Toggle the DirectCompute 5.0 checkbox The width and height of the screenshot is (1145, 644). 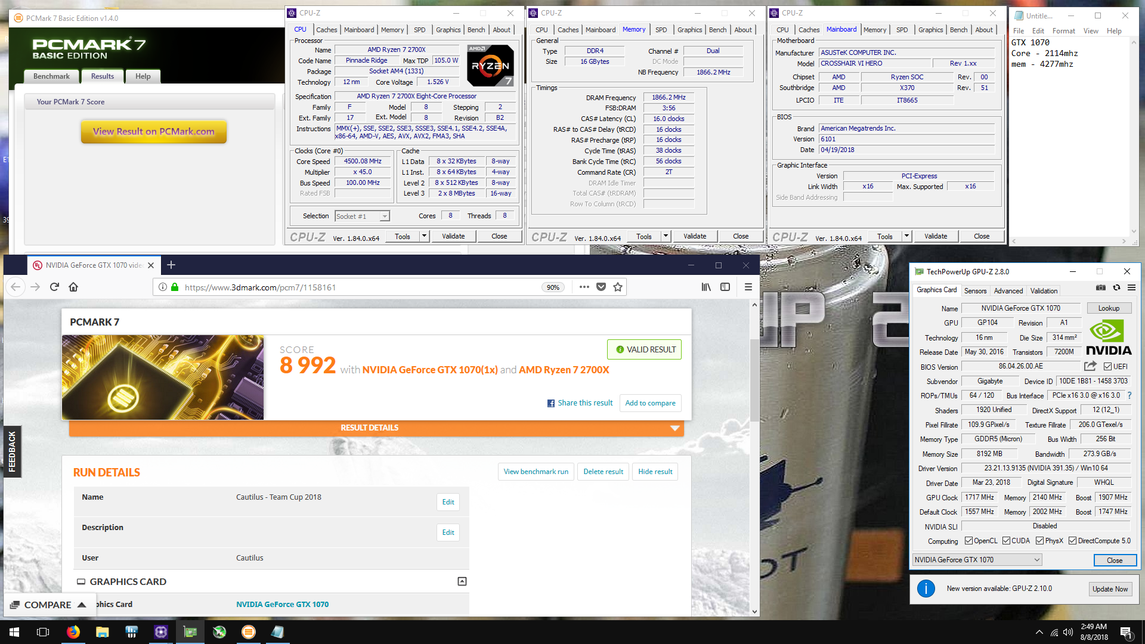coord(1072,541)
